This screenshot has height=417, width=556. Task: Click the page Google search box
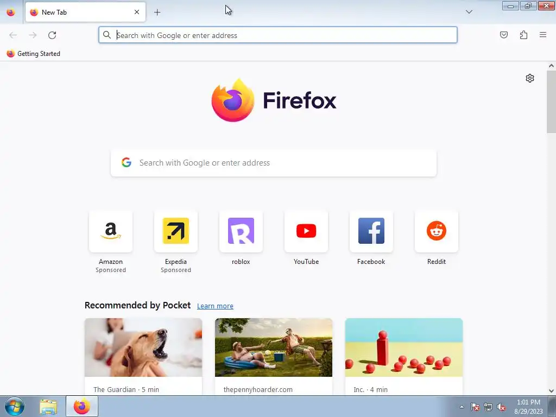(x=274, y=163)
